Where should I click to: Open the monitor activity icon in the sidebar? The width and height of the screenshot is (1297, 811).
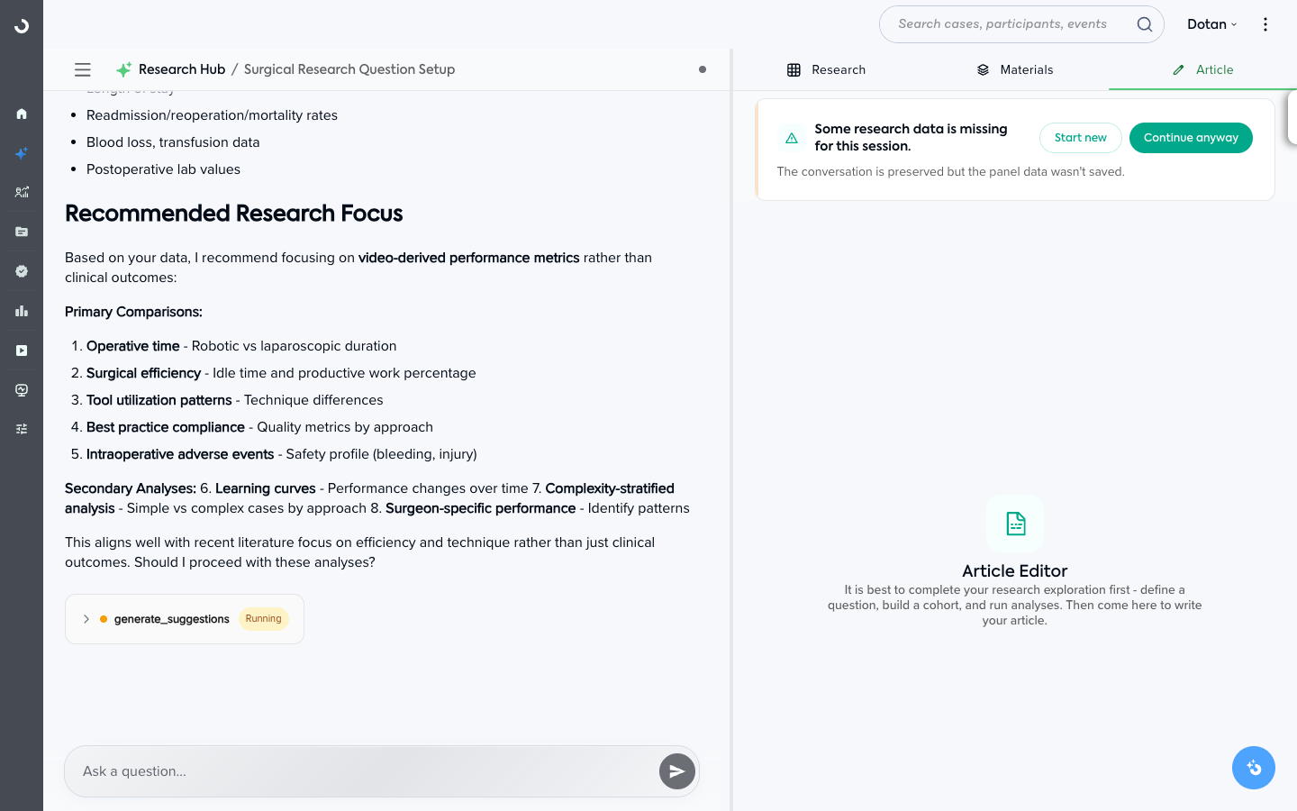22,390
